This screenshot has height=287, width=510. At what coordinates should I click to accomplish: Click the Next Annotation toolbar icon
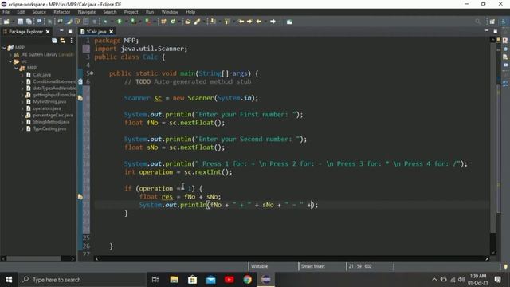(213, 22)
